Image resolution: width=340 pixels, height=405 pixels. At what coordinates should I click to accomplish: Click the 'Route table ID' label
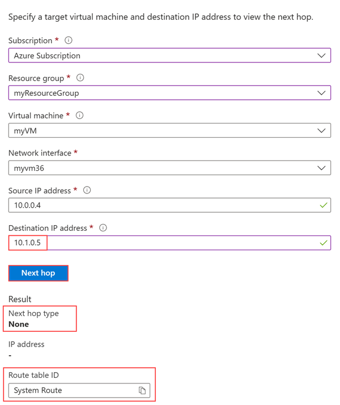pyautogui.click(x=33, y=375)
